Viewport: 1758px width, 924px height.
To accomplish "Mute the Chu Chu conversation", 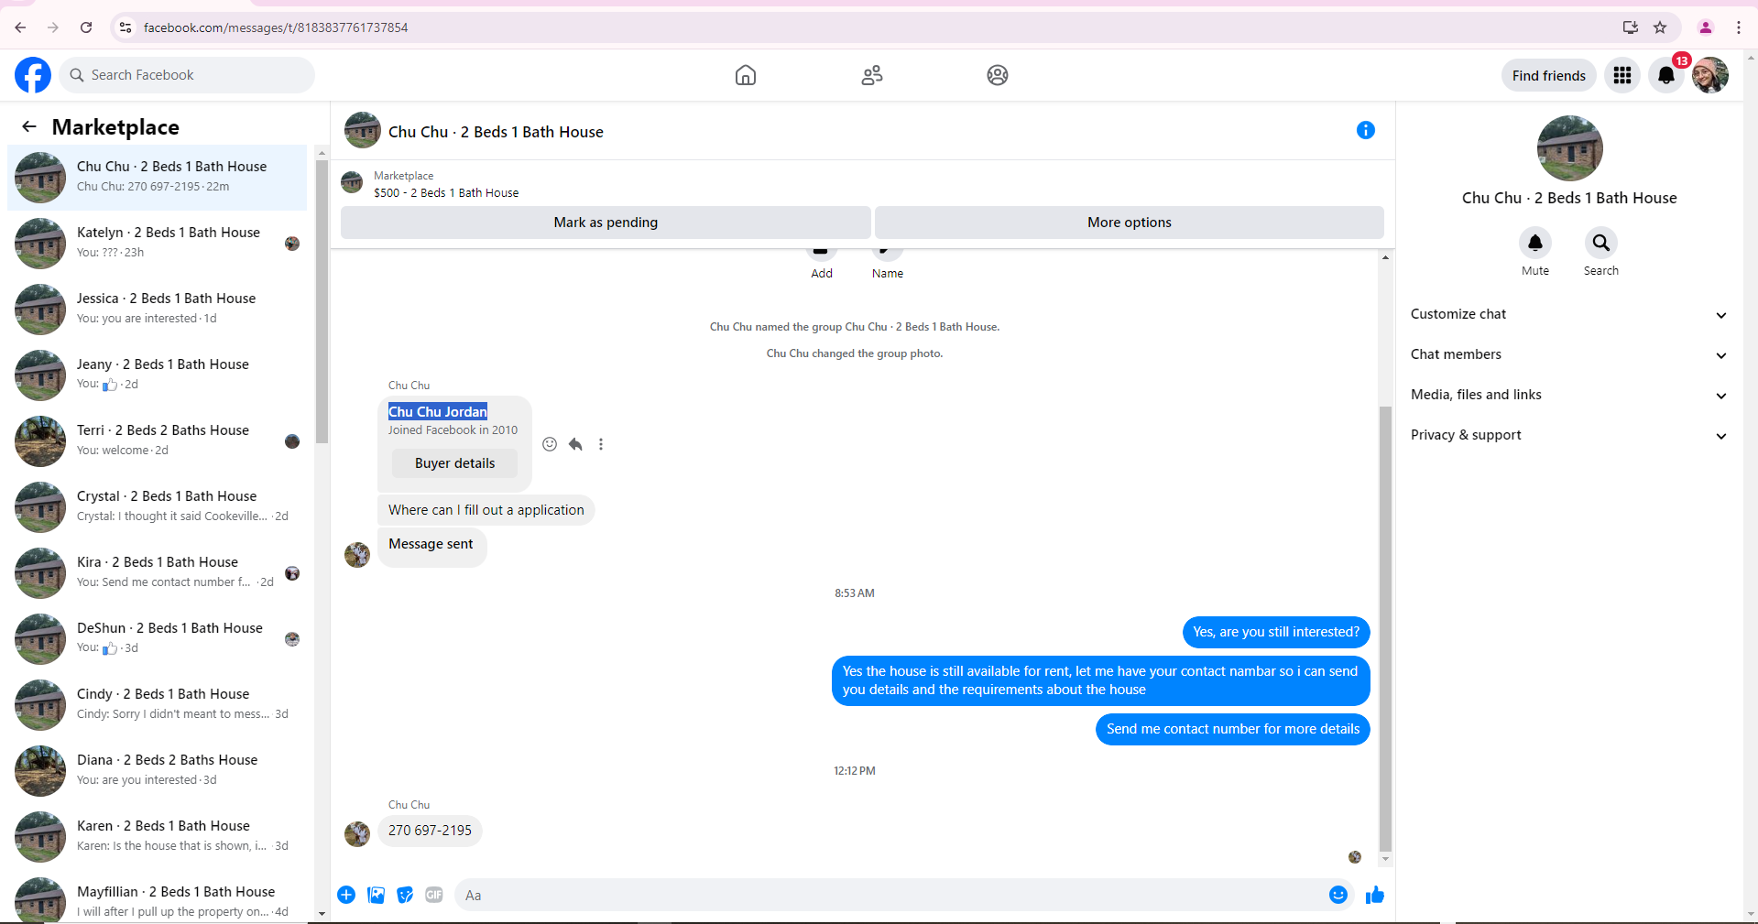I will 1535,243.
